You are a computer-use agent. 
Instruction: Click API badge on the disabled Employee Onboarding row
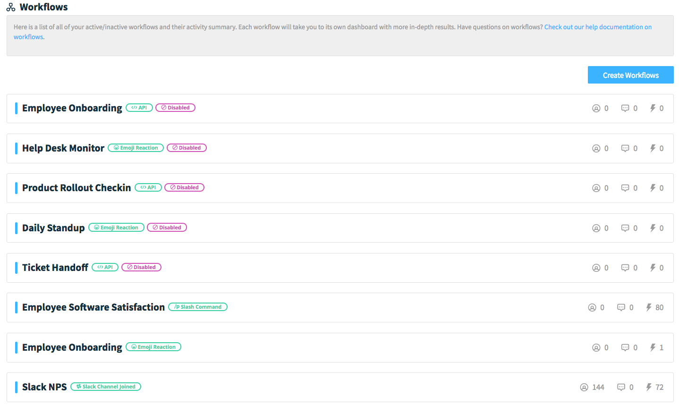point(139,108)
